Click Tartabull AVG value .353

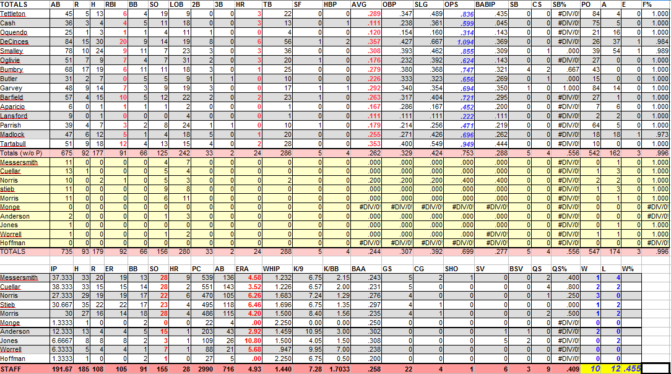click(366, 144)
